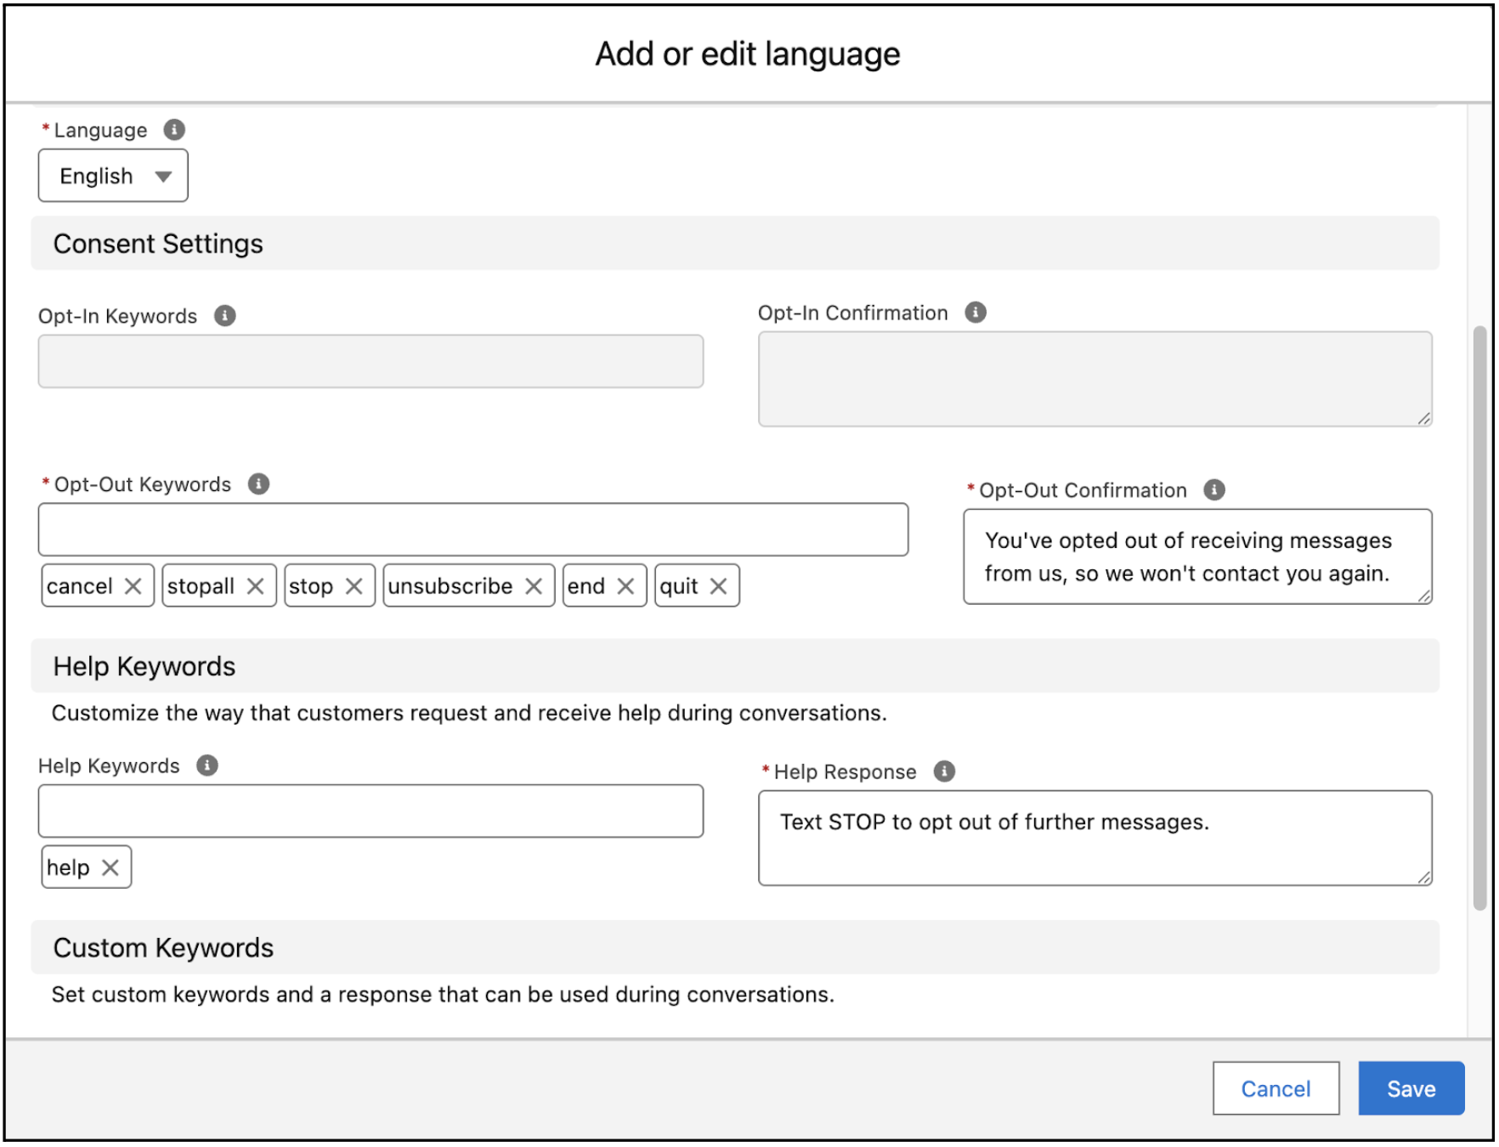The height and width of the screenshot is (1147, 1499).
Task: Remove the "cancel" opt-out keyword chip
Action: point(133,585)
